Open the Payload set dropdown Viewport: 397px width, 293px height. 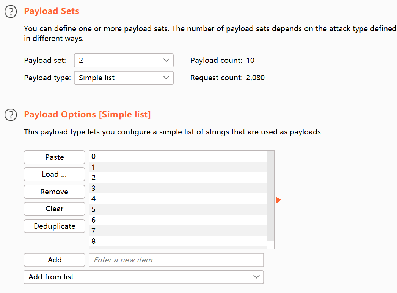coord(124,60)
